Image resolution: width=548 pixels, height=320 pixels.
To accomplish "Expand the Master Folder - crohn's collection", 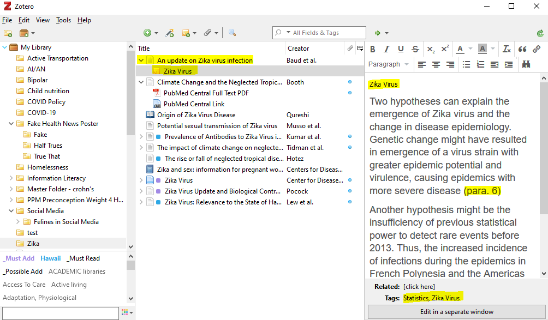I will click(x=11, y=189).
